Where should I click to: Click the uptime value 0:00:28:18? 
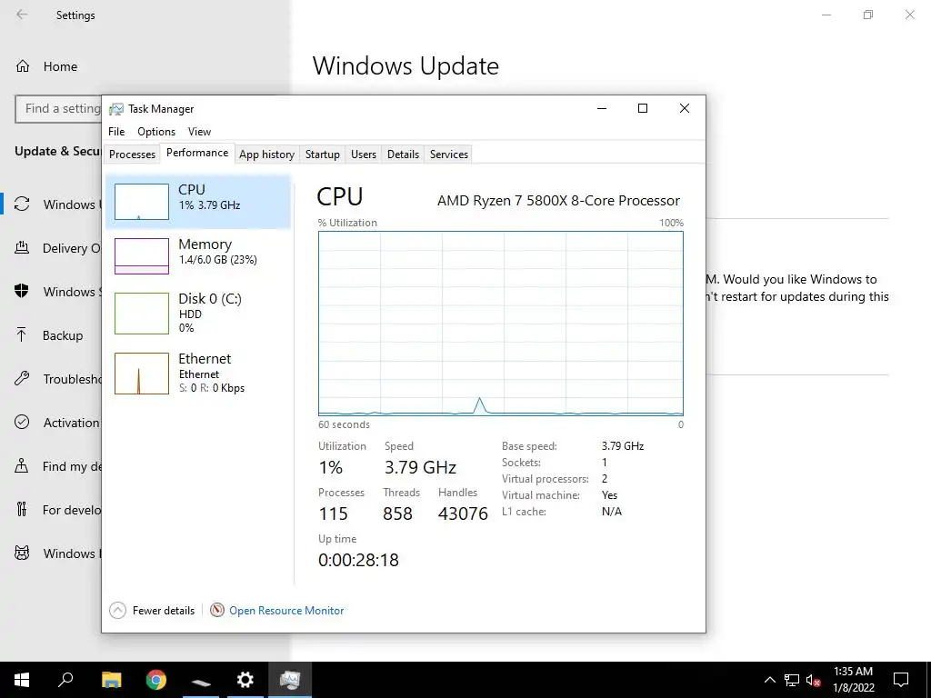coord(358,560)
